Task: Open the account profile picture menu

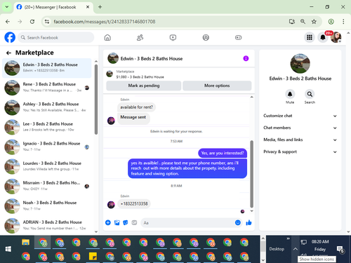Action: tap(336, 37)
